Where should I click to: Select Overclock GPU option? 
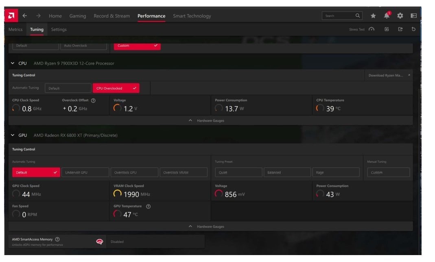coord(134,172)
